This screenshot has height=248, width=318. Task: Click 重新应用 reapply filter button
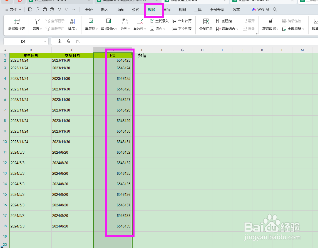55,29
